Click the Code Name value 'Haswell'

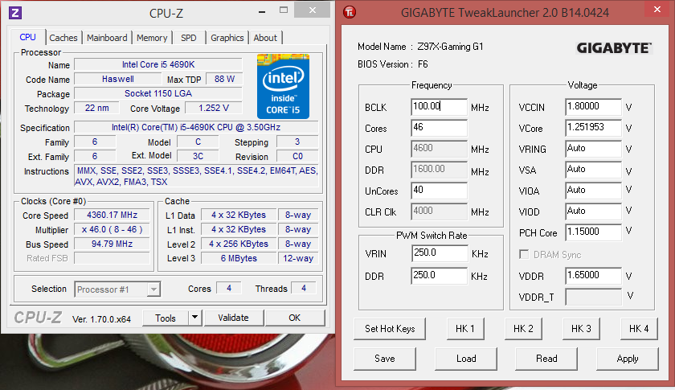pyautogui.click(x=118, y=79)
